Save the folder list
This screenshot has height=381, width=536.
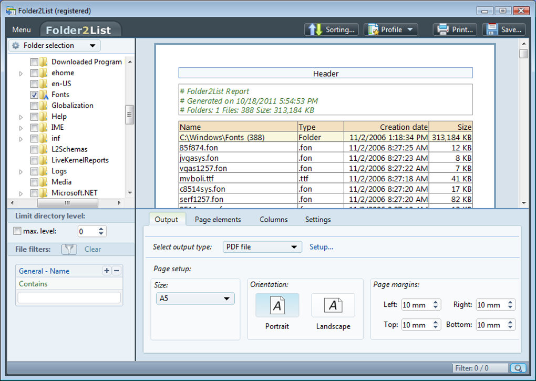click(x=503, y=30)
